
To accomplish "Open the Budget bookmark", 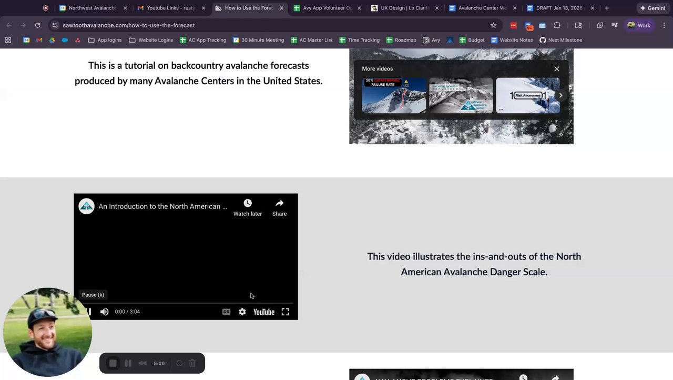I will [472, 40].
